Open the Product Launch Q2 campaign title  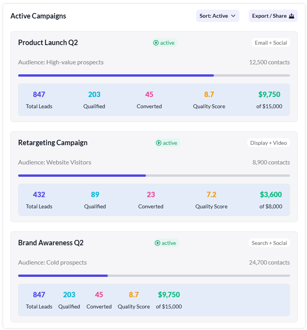(x=48, y=43)
